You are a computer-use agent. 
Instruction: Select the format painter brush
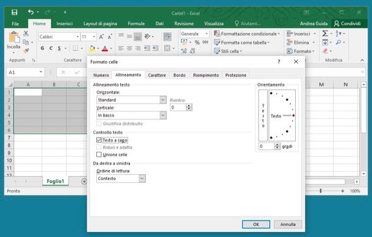26,51
